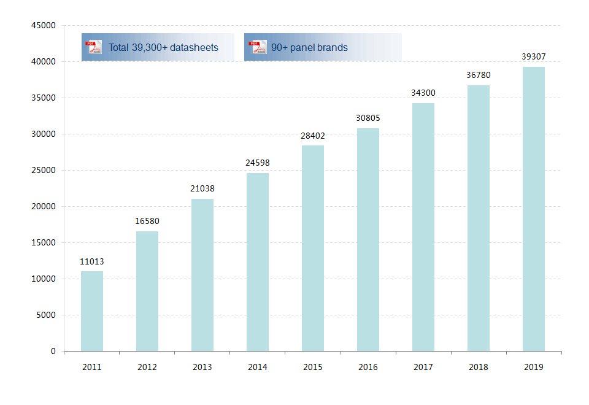The height and width of the screenshot is (405, 589).
Task: Select the 2018 chart bar
Action: tap(479, 218)
